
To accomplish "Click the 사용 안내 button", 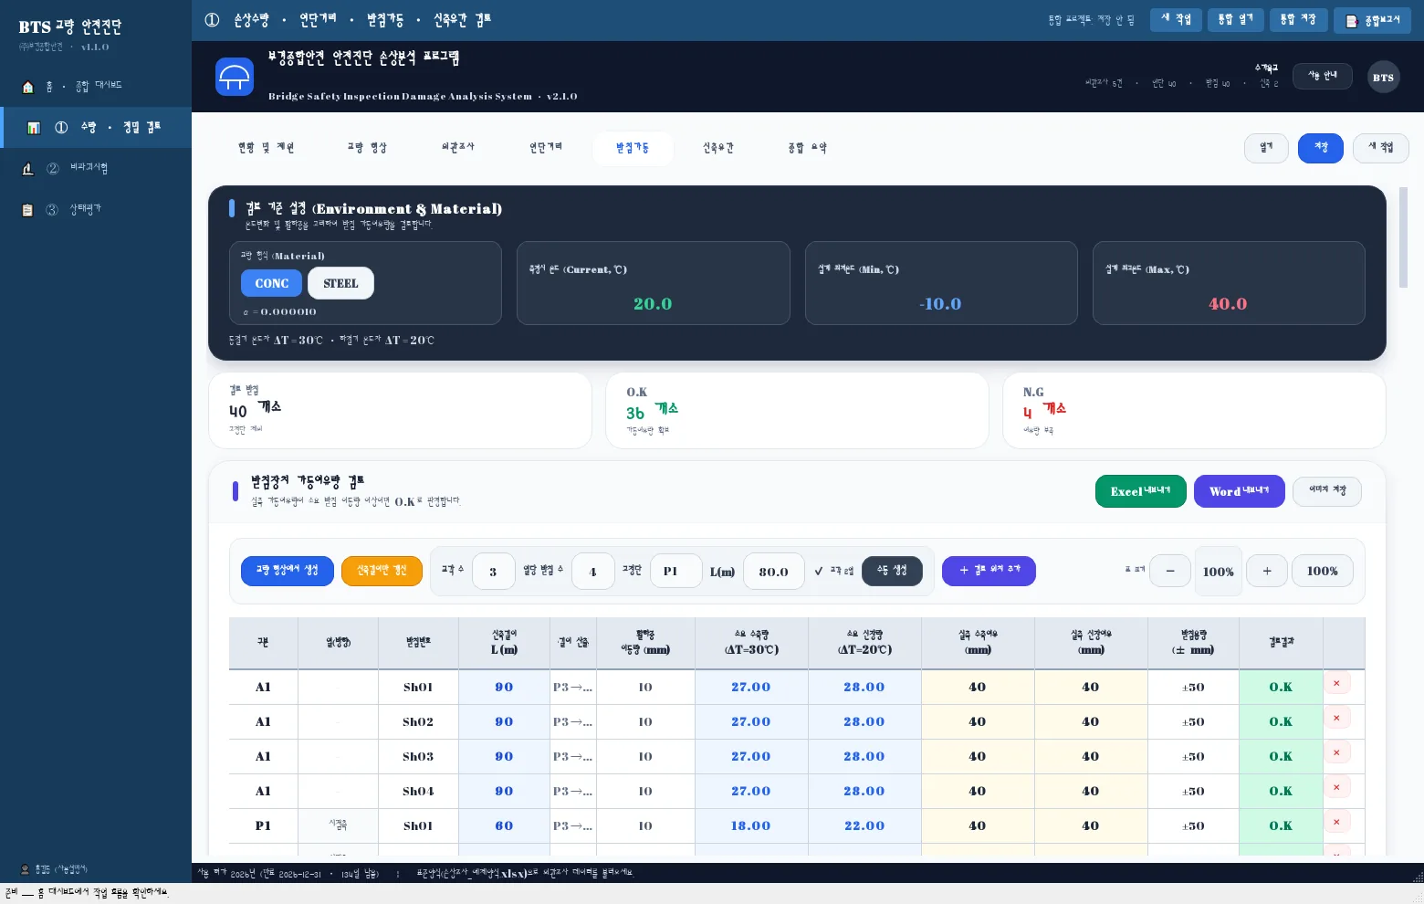I will tap(1323, 76).
